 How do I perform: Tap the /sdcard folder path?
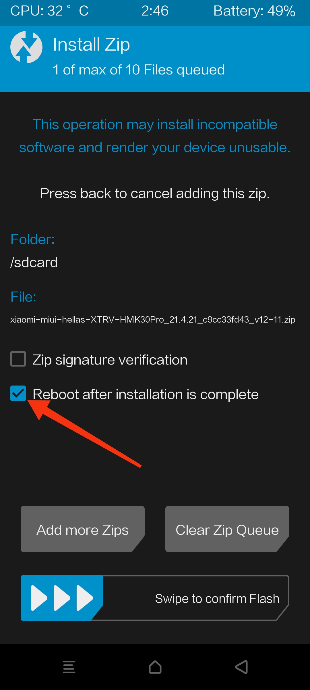pos(34,262)
